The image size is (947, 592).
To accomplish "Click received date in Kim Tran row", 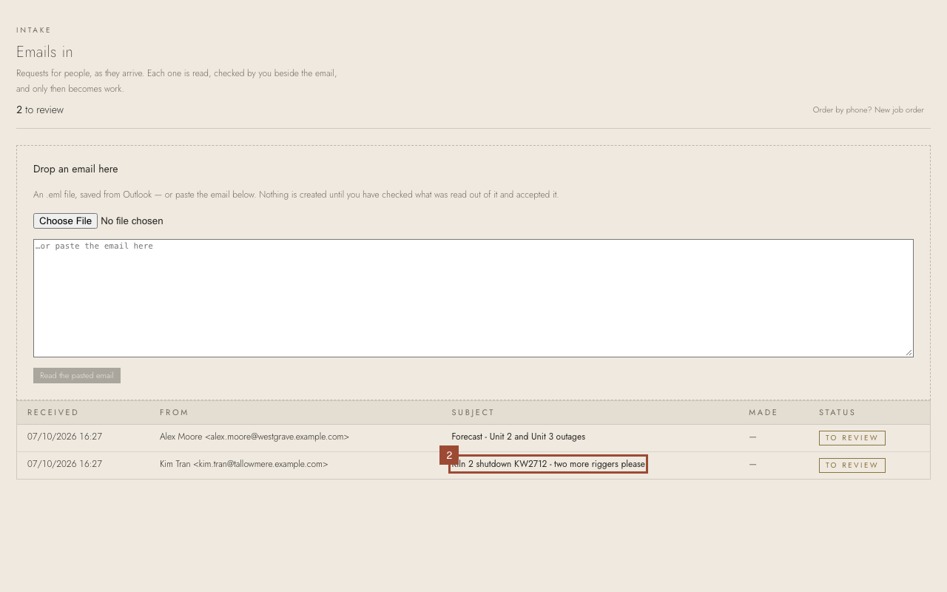I will (64, 464).
